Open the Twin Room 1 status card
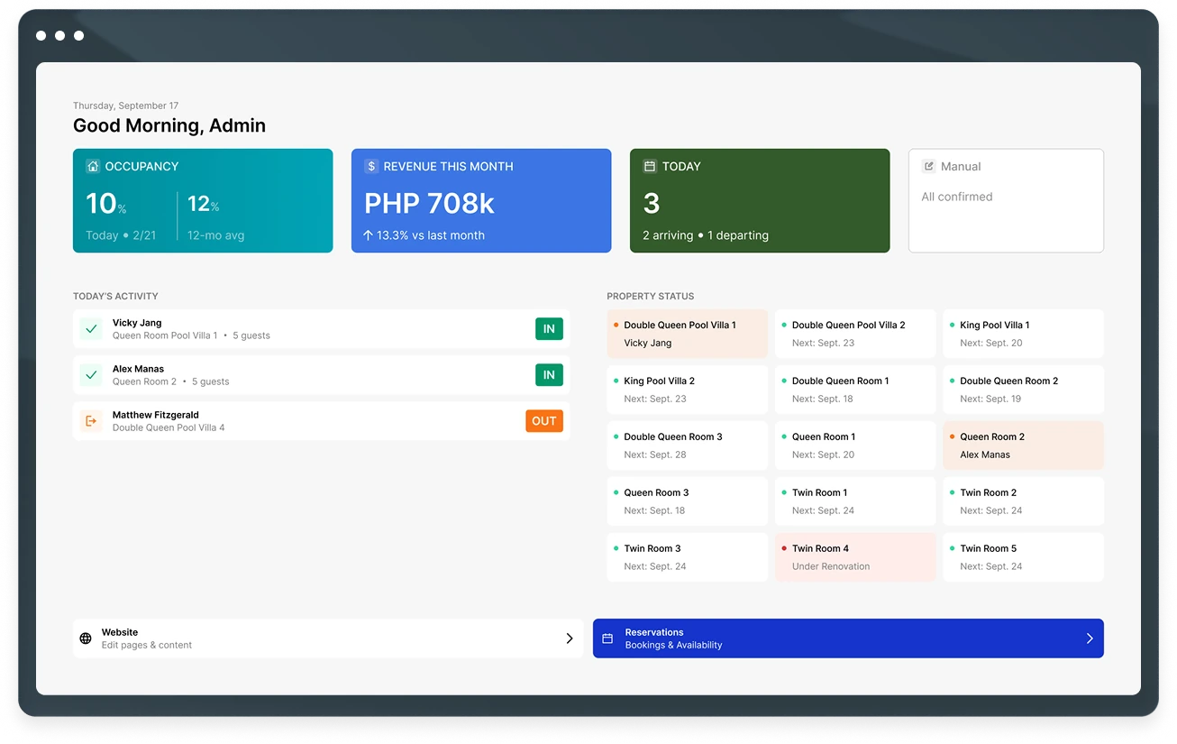Image resolution: width=1177 pixels, height=744 pixels. 855,501
